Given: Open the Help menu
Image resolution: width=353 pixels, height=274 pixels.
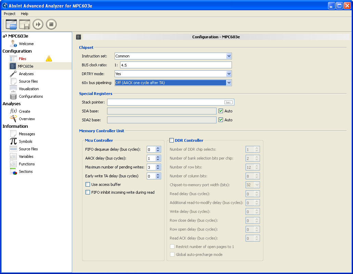Looking at the screenshot, I should click(x=25, y=14).
